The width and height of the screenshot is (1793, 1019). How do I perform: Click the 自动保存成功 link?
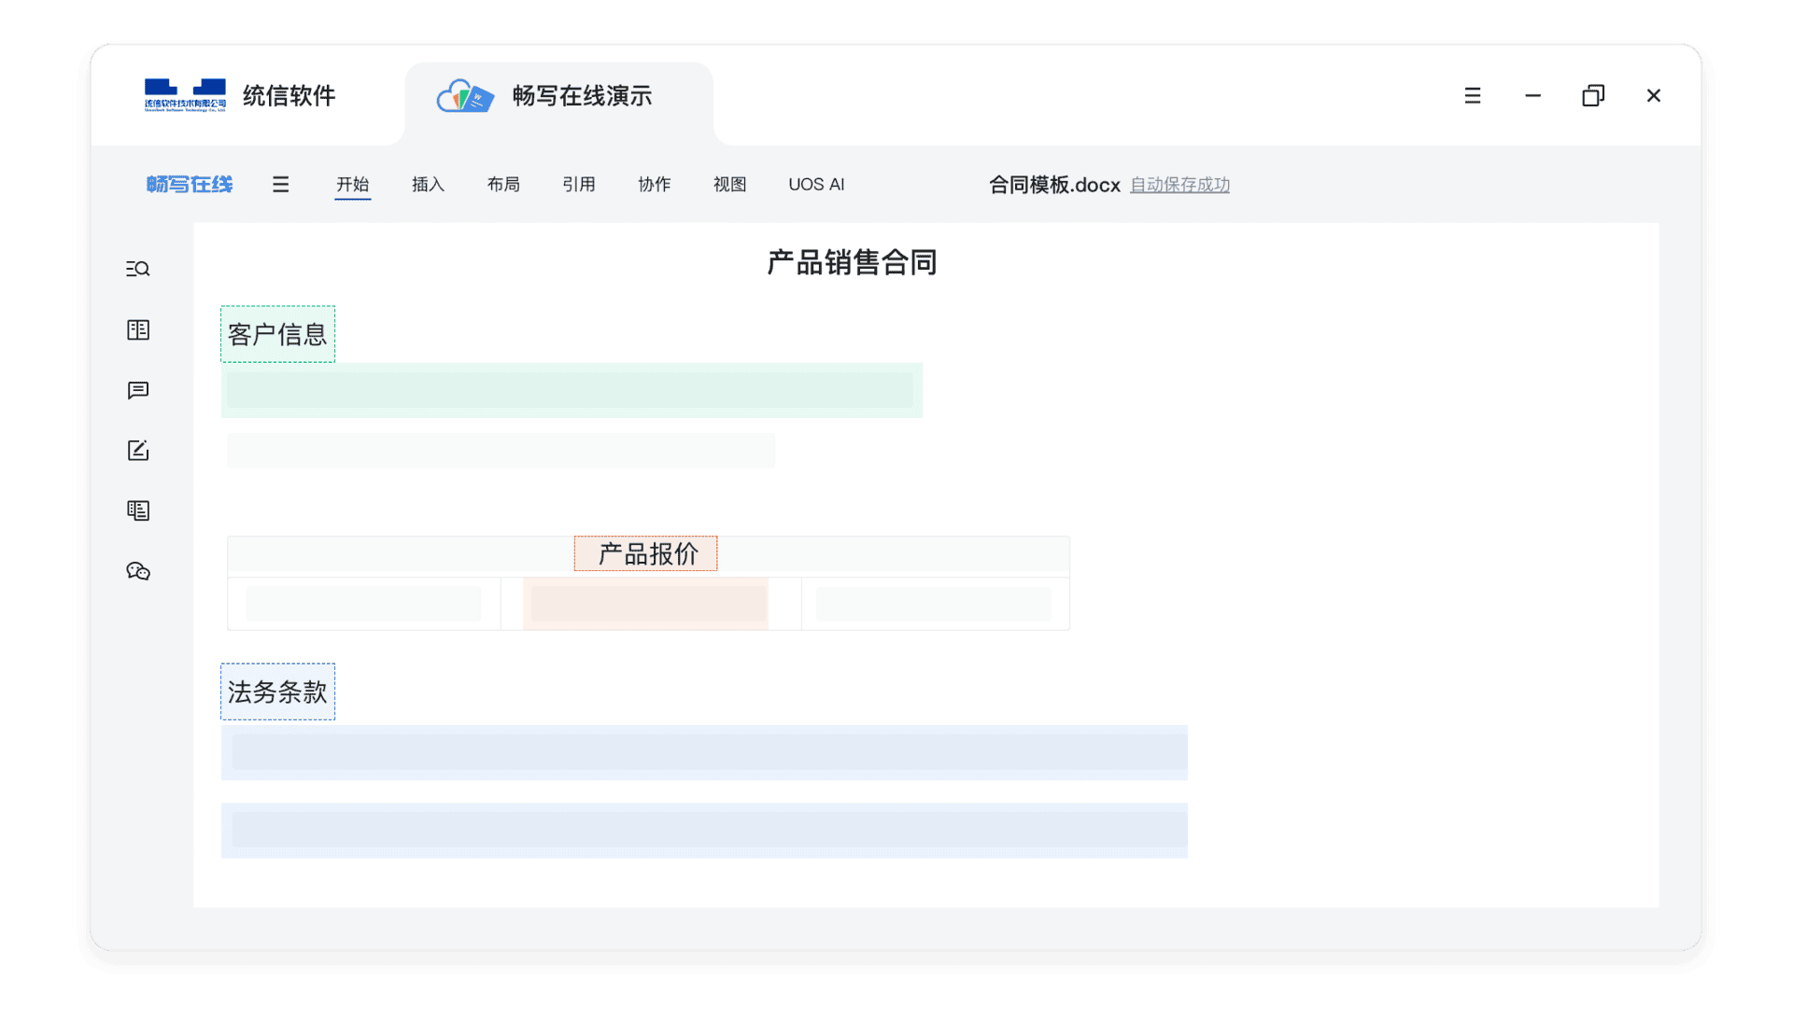[x=1179, y=185]
